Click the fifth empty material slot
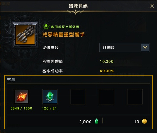Image resolution: width=157 pixels, height=133 pixels. coord(135,97)
